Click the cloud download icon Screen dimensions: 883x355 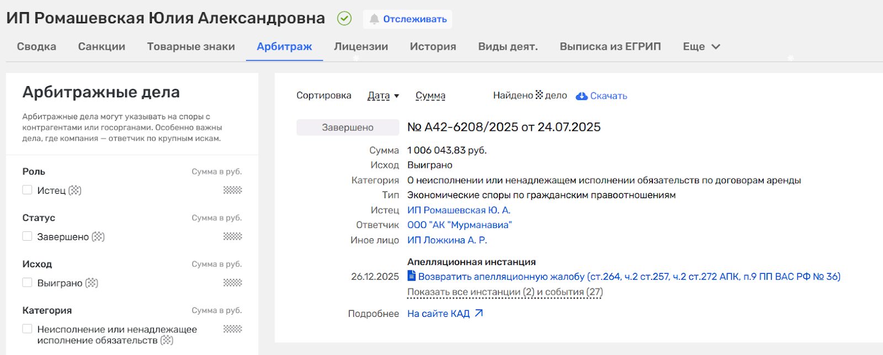tap(581, 96)
